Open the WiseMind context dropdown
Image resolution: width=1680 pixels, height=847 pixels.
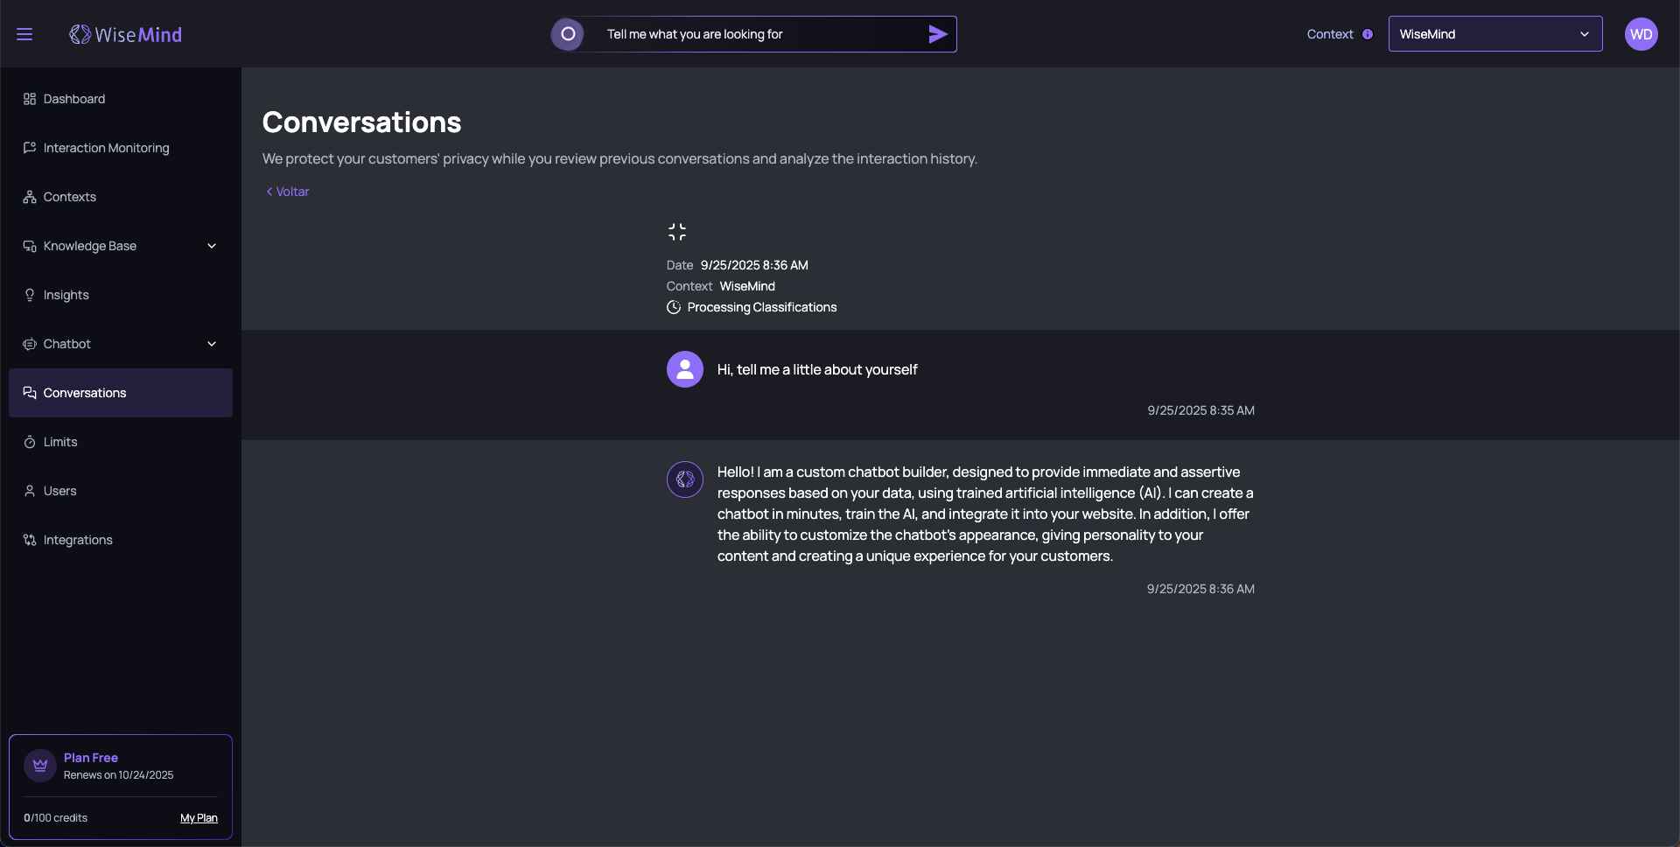tap(1494, 34)
